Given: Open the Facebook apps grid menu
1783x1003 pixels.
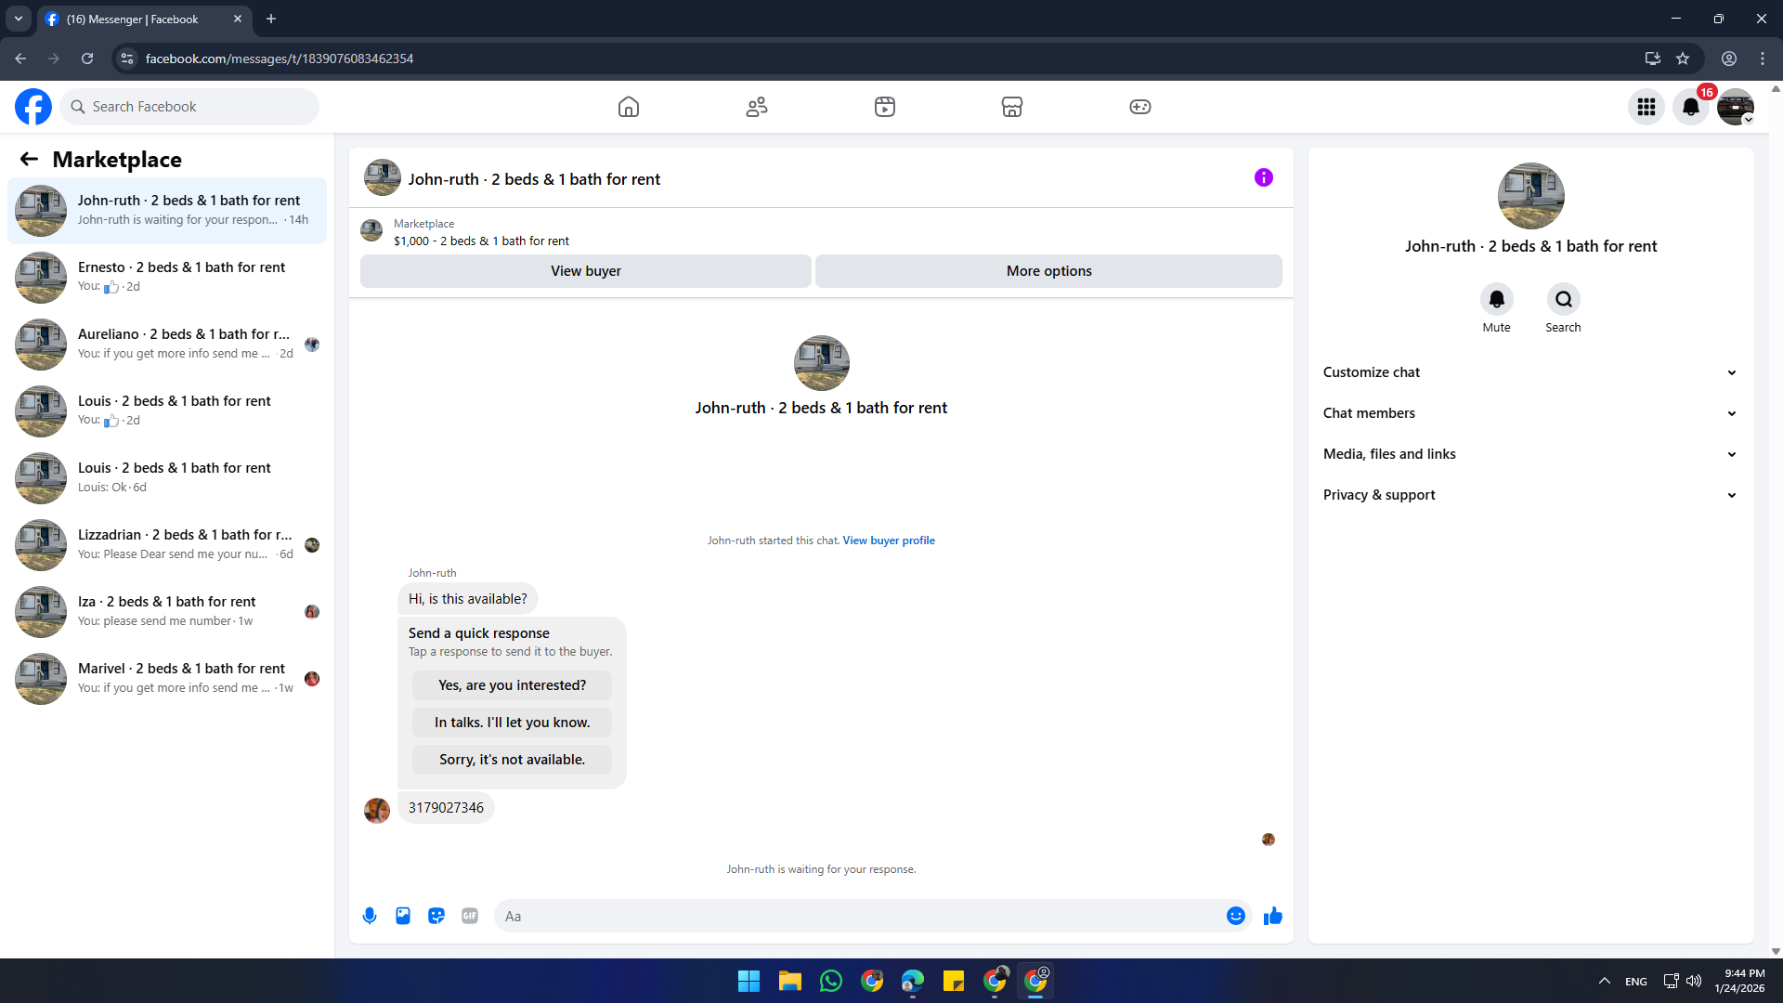Looking at the screenshot, I should pyautogui.click(x=1646, y=107).
